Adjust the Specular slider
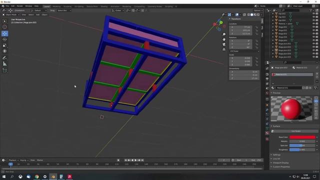This screenshot has height=180, width=320. coord(302,145)
